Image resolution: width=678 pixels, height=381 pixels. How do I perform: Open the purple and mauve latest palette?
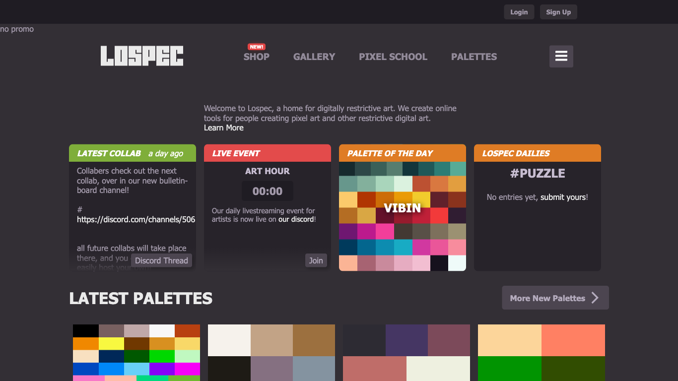pyautogui.click(x=407, y=353)
